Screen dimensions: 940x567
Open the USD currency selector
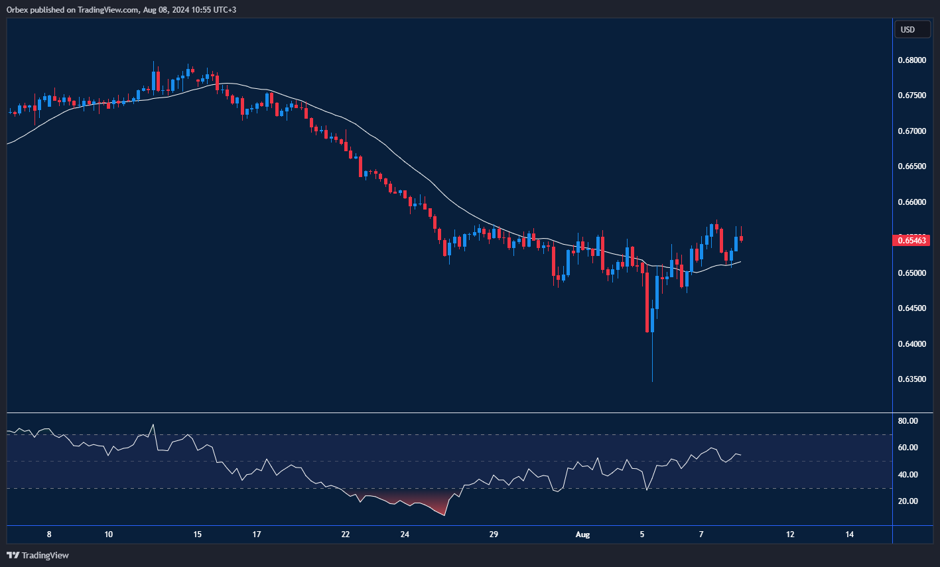click(x=907, y=29)
